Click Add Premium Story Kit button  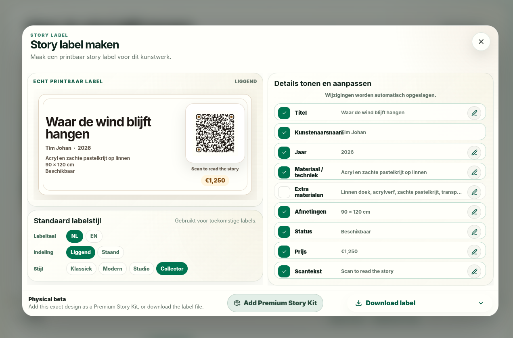(x=275, y=303)
